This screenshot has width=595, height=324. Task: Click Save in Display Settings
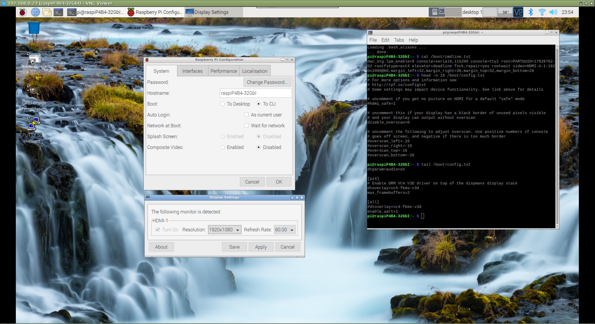(234, 247)
